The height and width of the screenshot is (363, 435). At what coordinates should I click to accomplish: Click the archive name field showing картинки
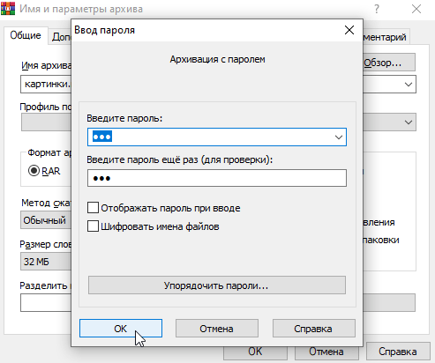(46, 85)
